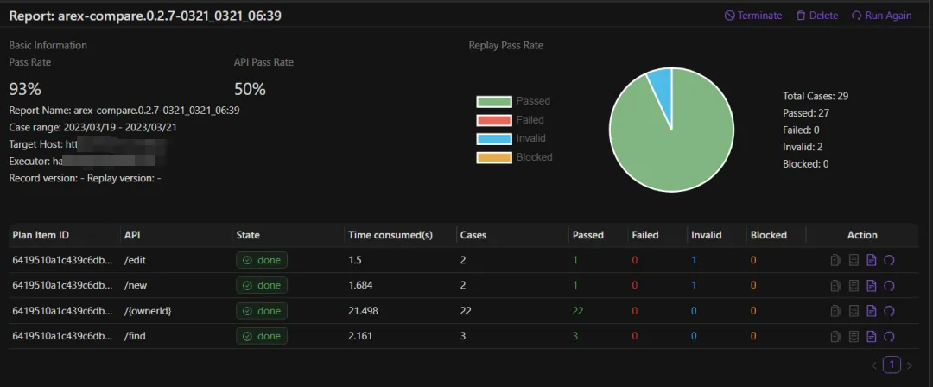This screenshot has width=933, height=387.
Task: Click the rerun icon in the /{ownerId} row
Action: (x=890, y=311)
